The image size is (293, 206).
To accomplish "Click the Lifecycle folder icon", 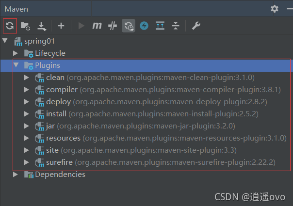I will [x=29, y=54].
